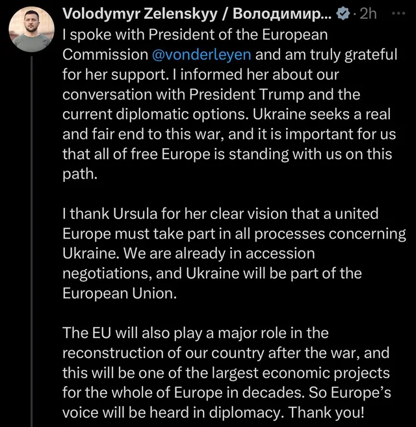
Task: Open the @vonderleyen mention link
Action: [x=201, y=55]
